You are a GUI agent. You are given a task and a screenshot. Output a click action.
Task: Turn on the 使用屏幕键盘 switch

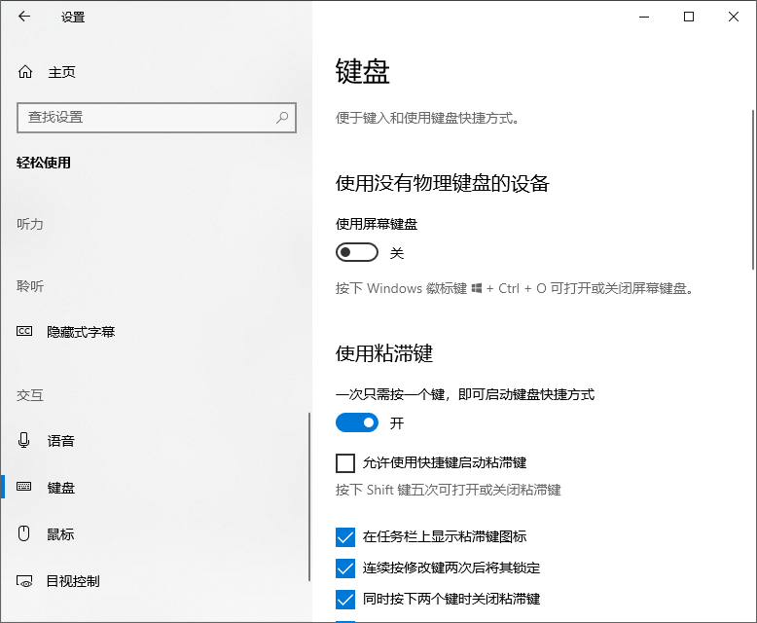coord(357,252)
